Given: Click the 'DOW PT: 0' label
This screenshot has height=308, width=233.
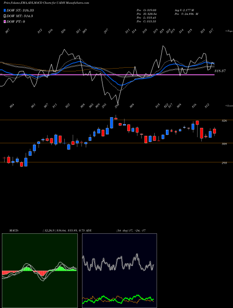Looking at the screenshot, I should (15, 21).
